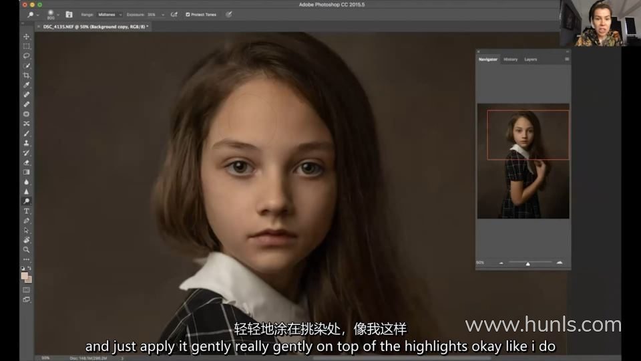The width and height of the screenshot is (641, 361).
Task: Open the Navigator panel options menu
Action: click(x=567, y=59)
